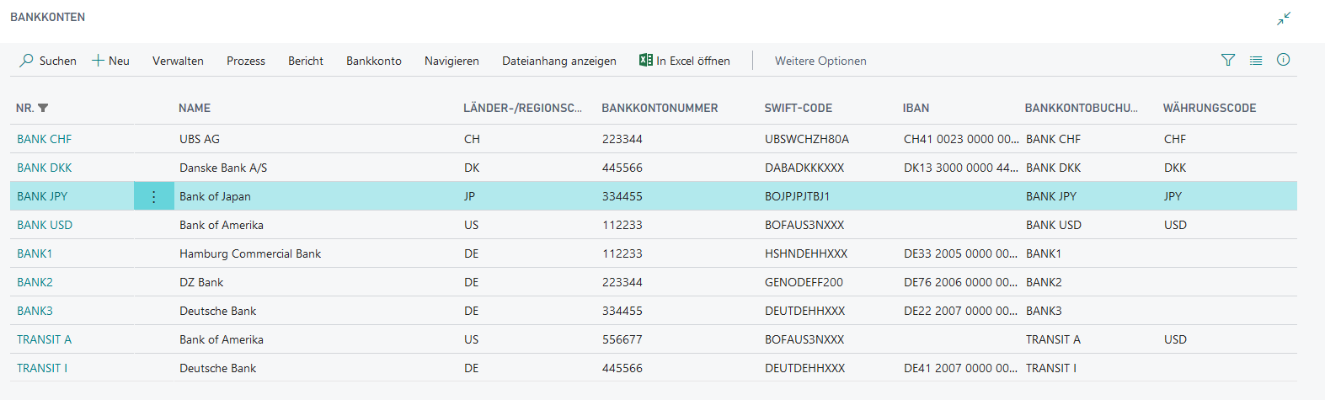Click SWIFT code HSHNDEHHXXX
Image resolution: width=1325 pixels, height=400 pixels.
coord(806,253)
